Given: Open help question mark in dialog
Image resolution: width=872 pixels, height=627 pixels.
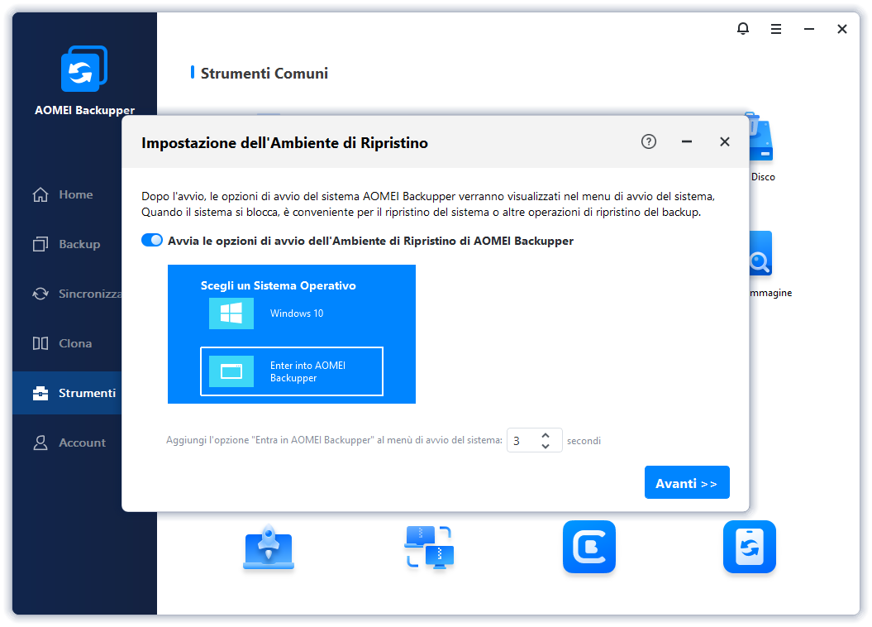Looking at the screenshot, I should pyautogui.click(x=649, y=142).
